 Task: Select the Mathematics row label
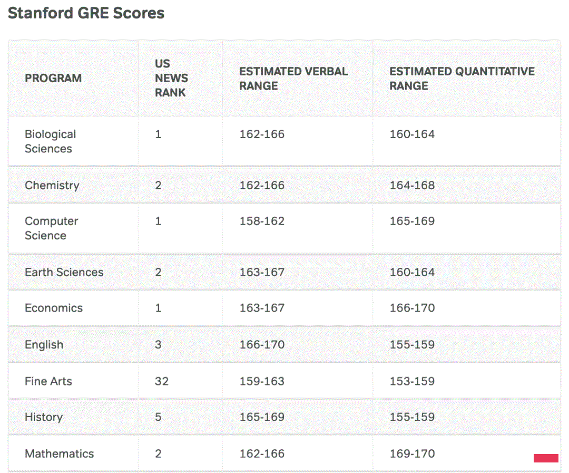click(59, 453)
